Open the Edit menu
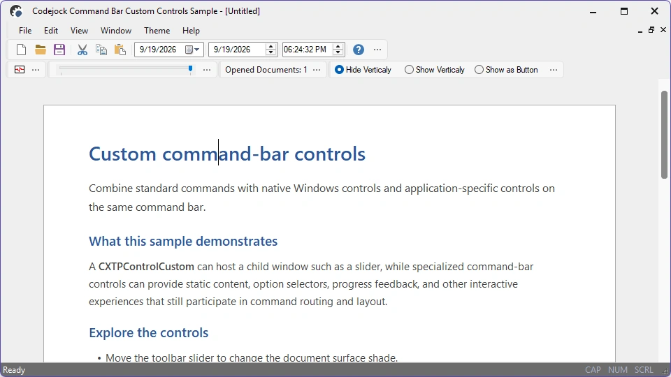The height and width of the screenshot is (377, 671). pyautogui.click(x=51, y=30)
